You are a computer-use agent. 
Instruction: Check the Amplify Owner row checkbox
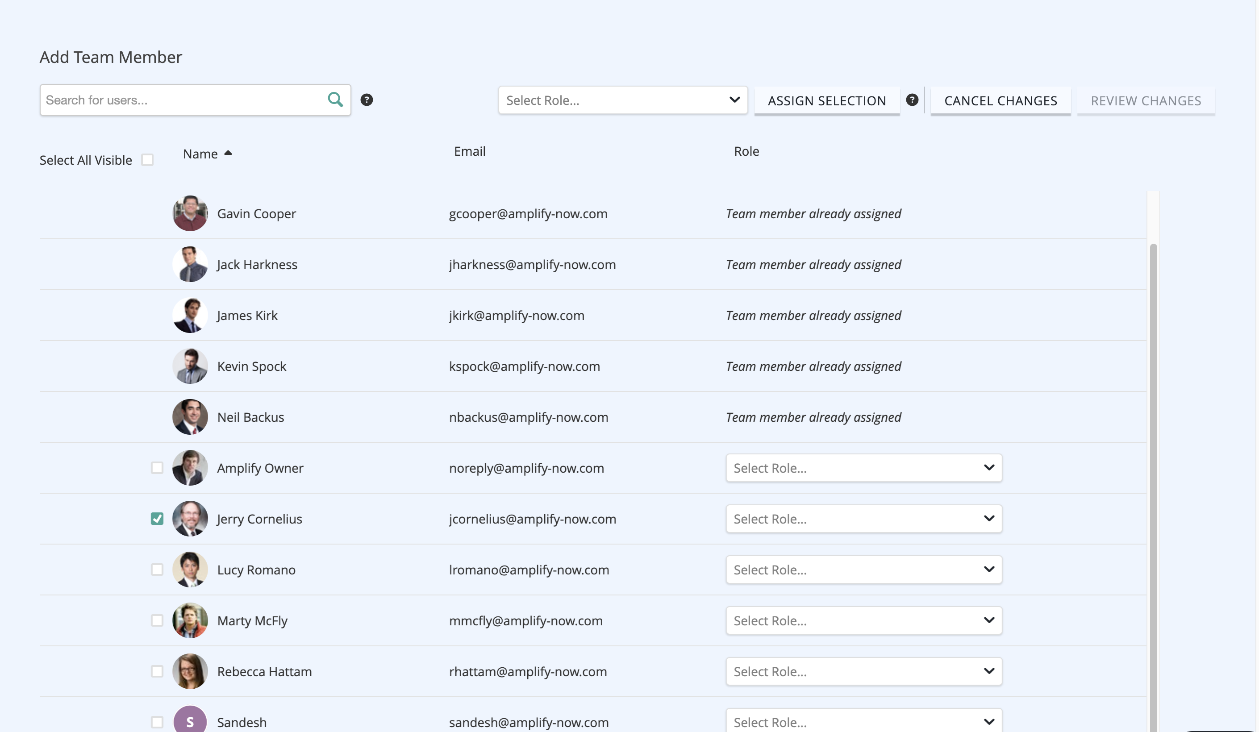tap(157, 468)
